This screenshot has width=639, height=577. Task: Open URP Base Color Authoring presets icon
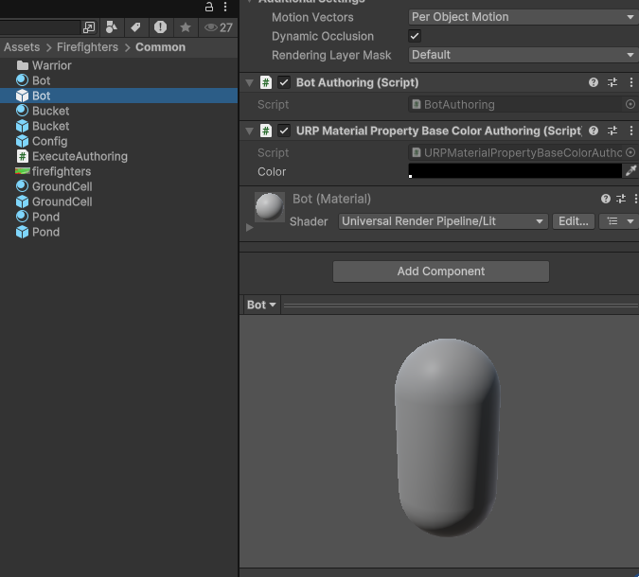pos(612,131)
